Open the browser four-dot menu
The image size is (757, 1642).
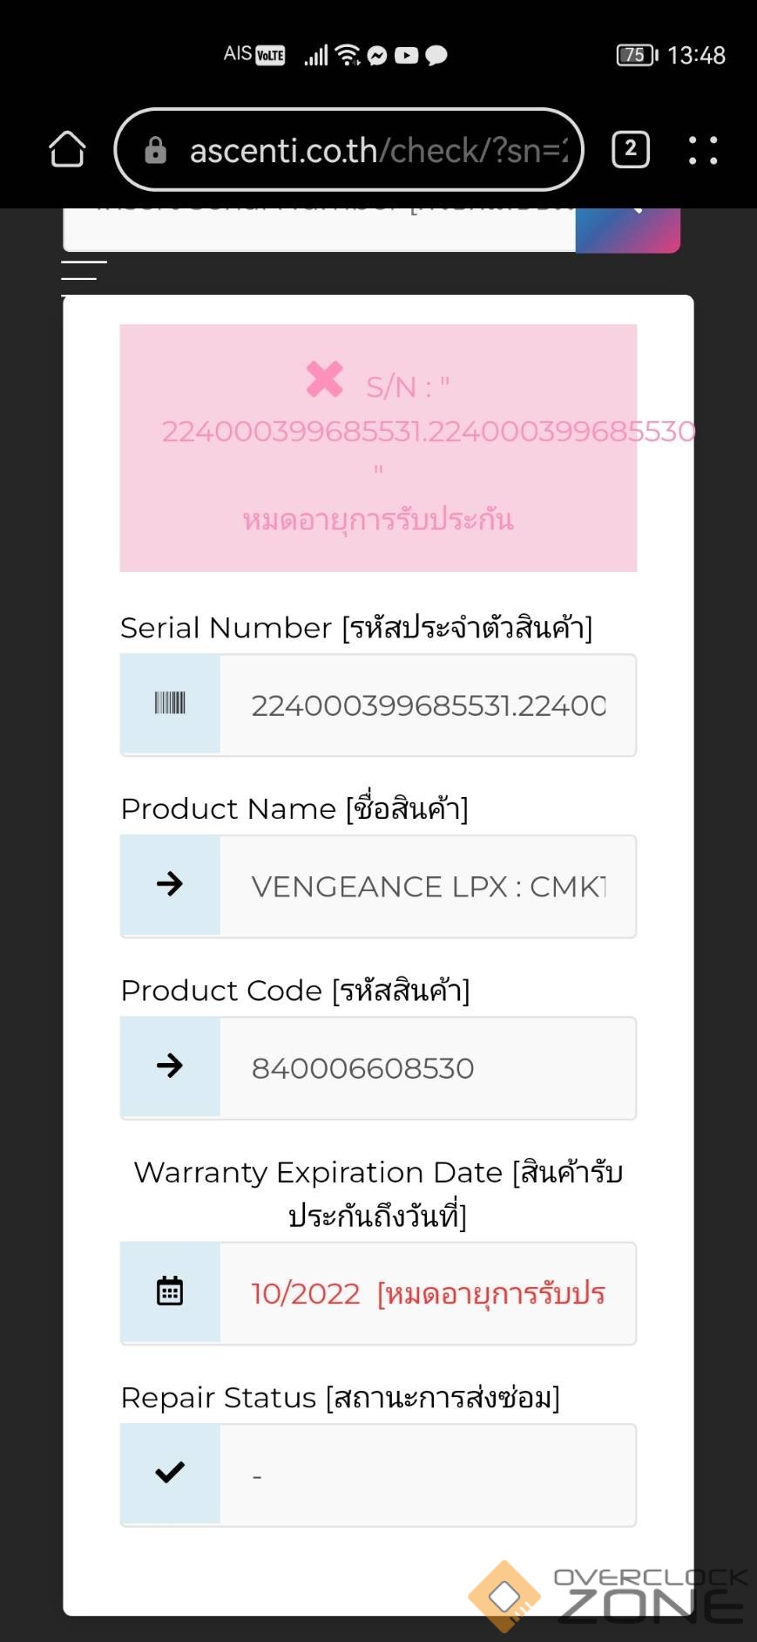(x=702, y=150)
